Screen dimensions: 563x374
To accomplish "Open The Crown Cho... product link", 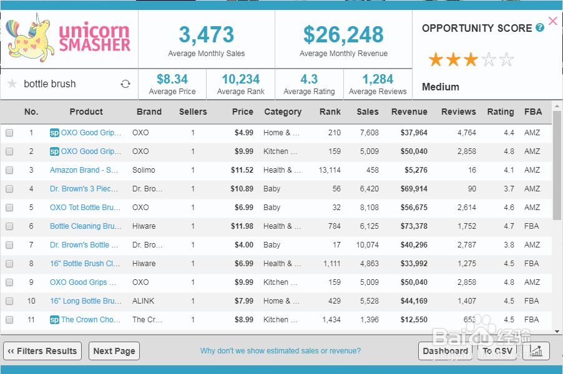I will pyautogui.click(x=91, y=320).
